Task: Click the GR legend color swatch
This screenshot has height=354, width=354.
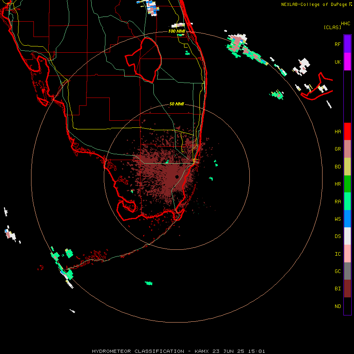Action: point(347,149)
